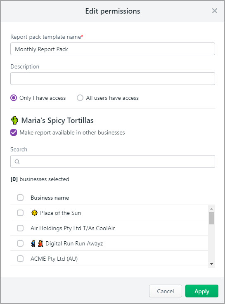Click the sun icon beside Plaza of the Sun
This screenshot has width=225, height=304.
[x=34, y=213]
